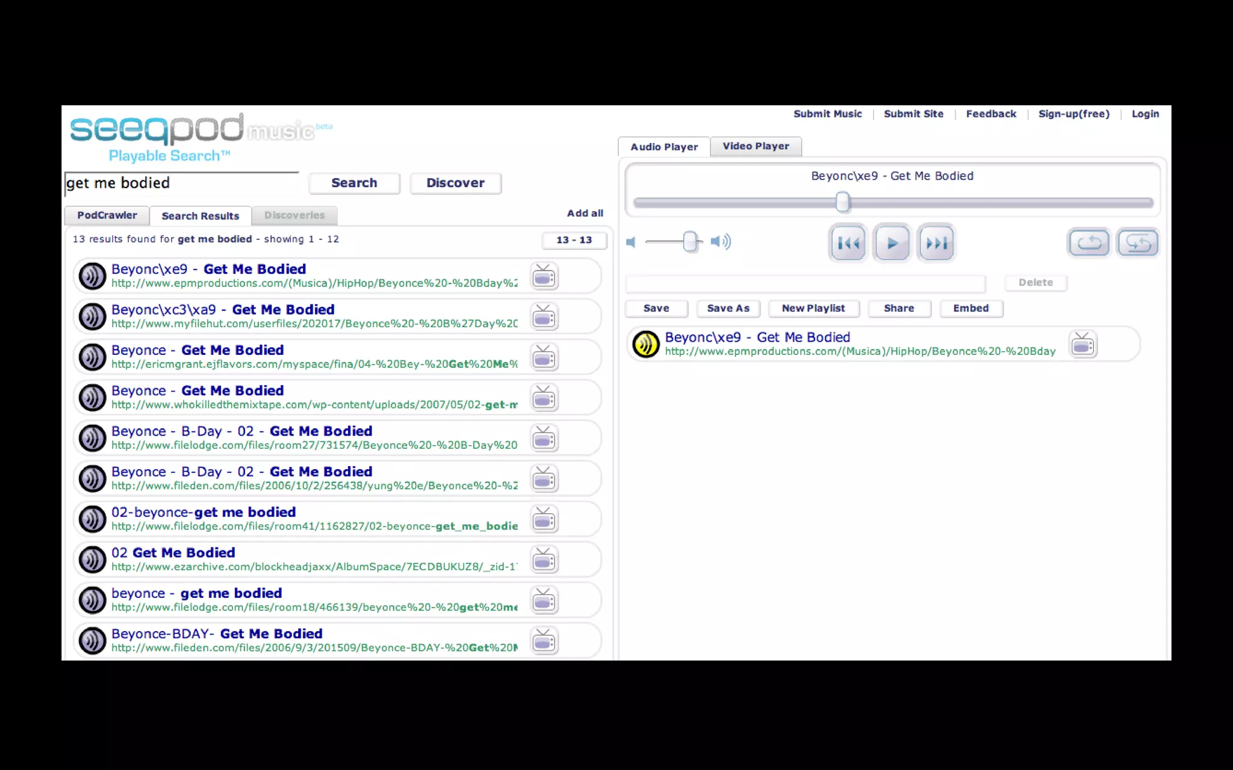Click the Discover button
This screenshot has width=1233, height=770.
click(x=455, y=183)
